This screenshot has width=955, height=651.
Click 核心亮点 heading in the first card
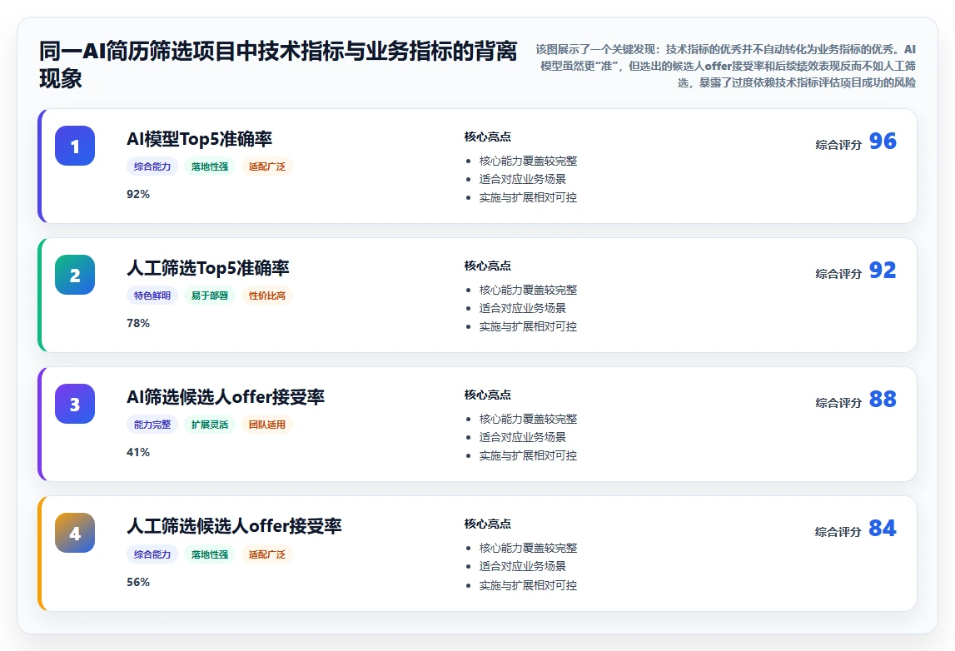tap(487, 137)
